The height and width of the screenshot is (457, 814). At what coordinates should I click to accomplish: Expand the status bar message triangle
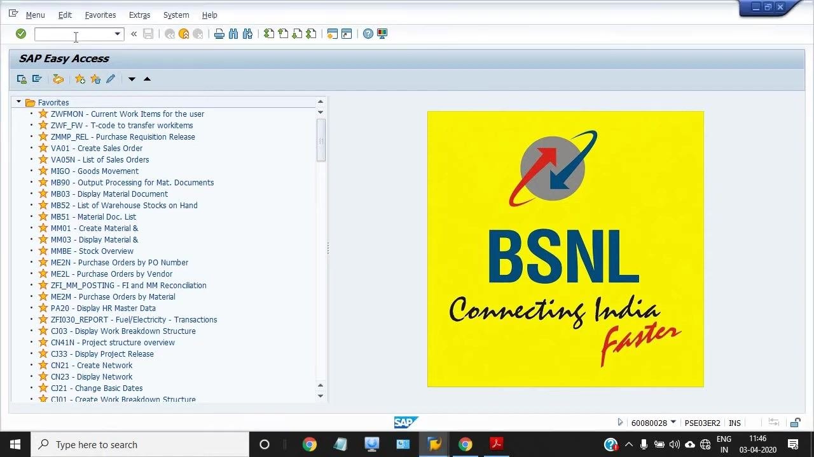point(620,422)
